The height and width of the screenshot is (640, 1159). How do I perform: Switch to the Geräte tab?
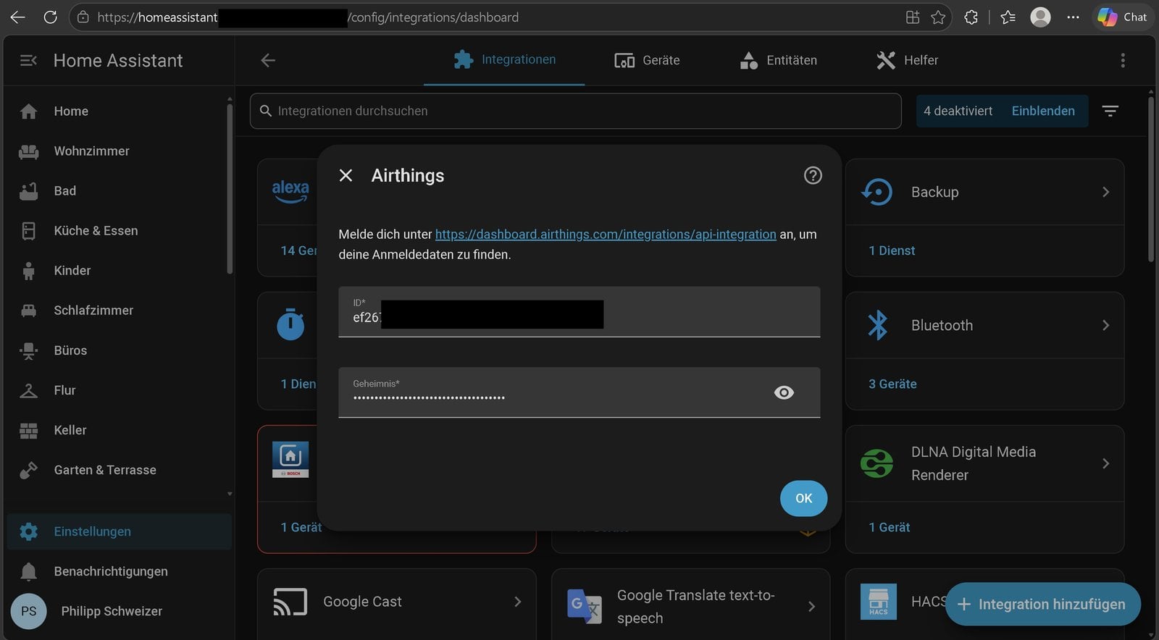pos(647,60)
